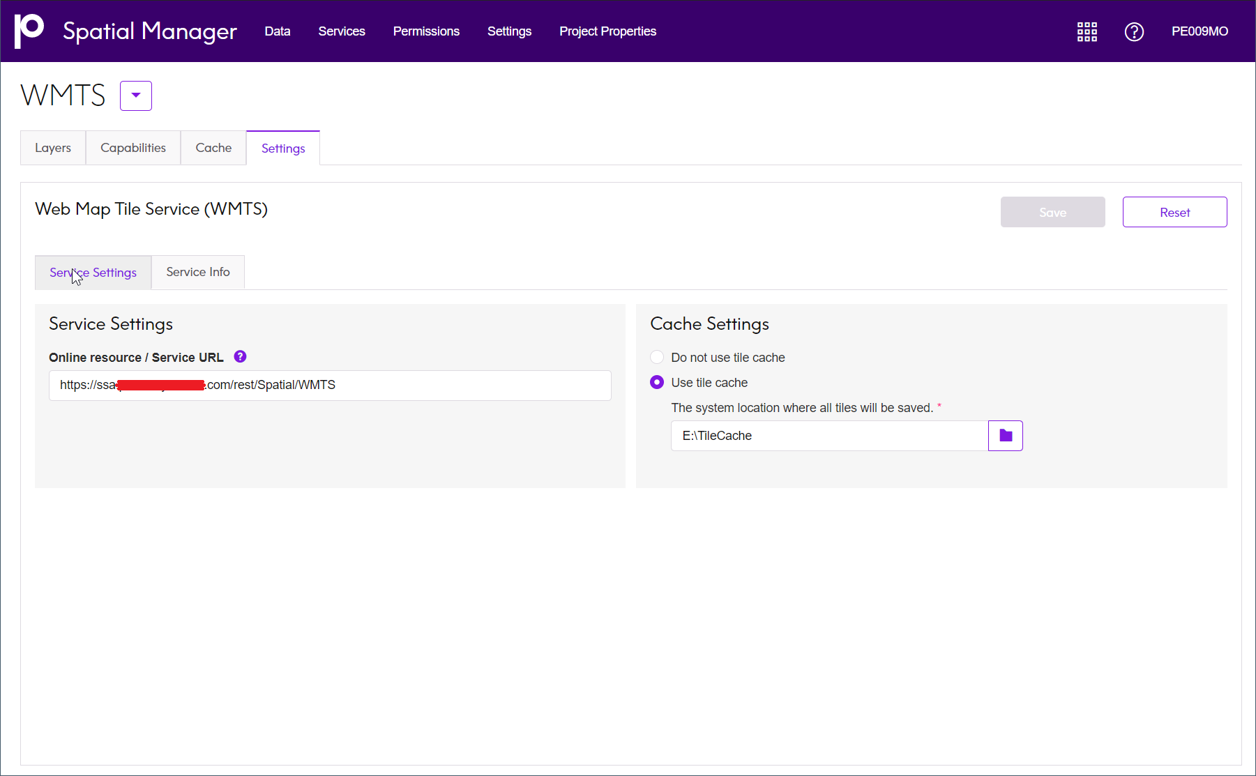The image size is (1256, 776).
Task: Open the Permissions menu
Action: pos(426,31)
